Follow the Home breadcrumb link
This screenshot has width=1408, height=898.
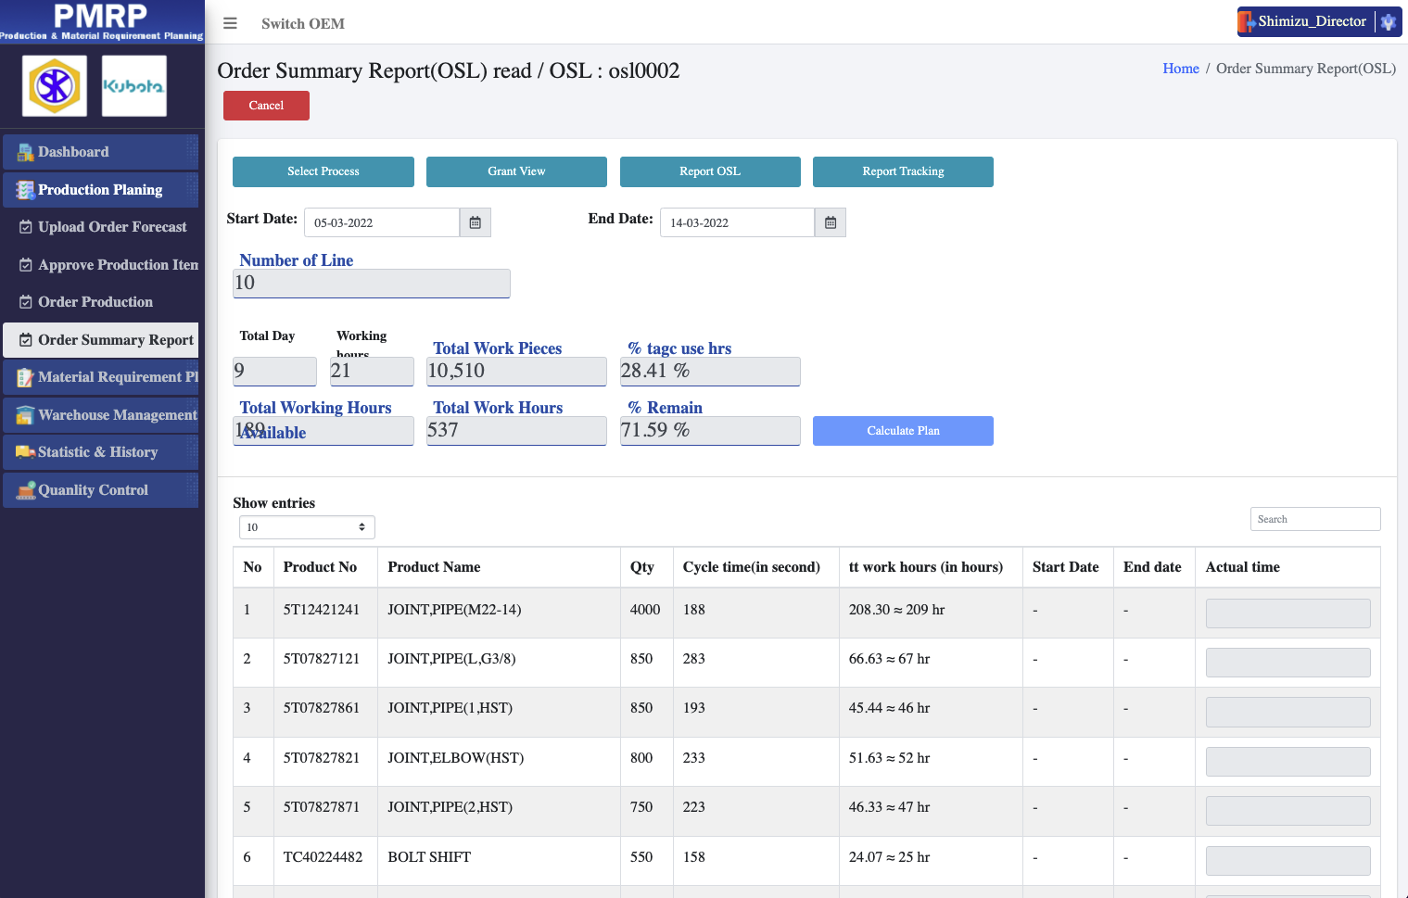point(1180,69)
